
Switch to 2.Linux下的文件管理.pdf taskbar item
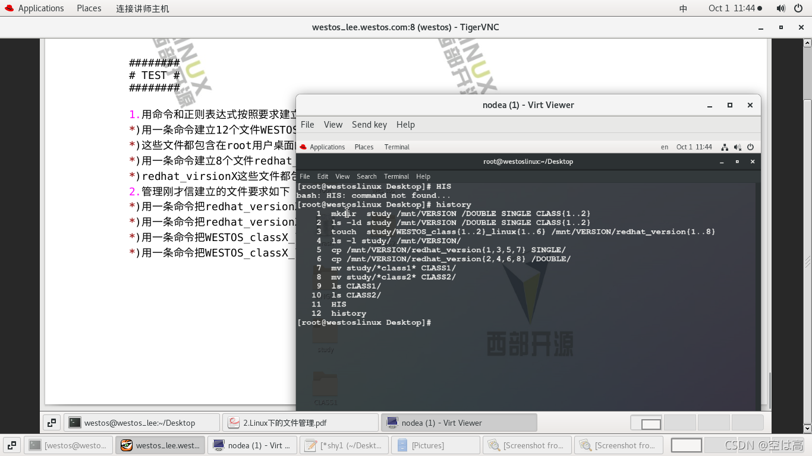tap(300, 423)
